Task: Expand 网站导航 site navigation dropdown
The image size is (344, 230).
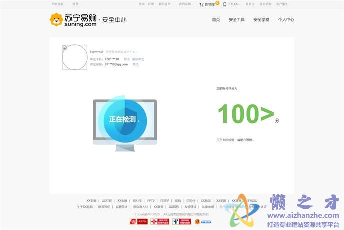Action: pyautogui.click(x=59, y=4)
